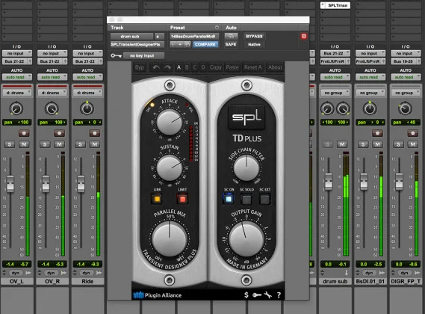Click the Byp item in plugin toolbar
Viewport: 425px width, 314px height.
pos(140,67)
